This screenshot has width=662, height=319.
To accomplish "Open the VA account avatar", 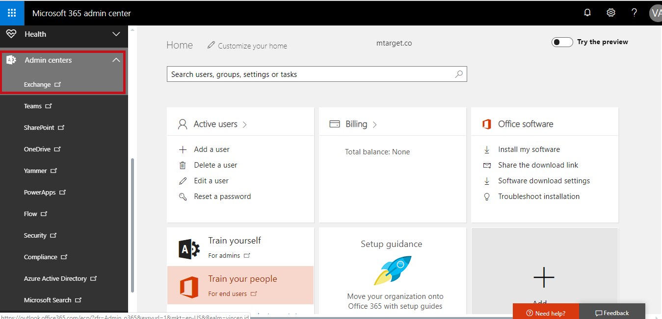I will [x=656, y=13].
